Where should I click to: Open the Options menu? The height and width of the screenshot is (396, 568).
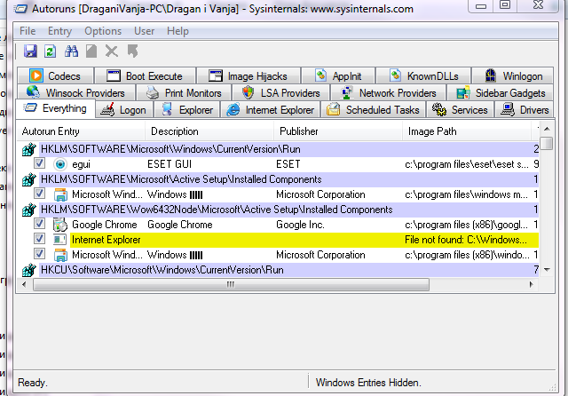[103, 31]
